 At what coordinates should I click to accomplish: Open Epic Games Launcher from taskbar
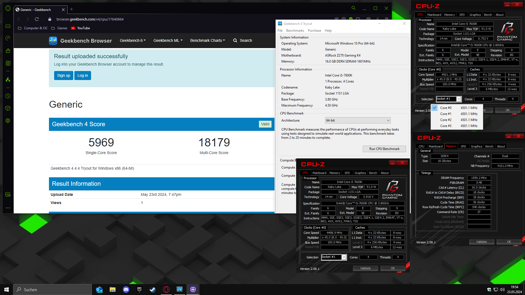coord(139,290)
